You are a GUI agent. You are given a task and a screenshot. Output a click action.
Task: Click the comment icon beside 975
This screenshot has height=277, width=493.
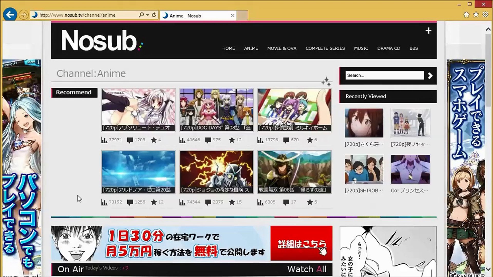tap(208, 140)
